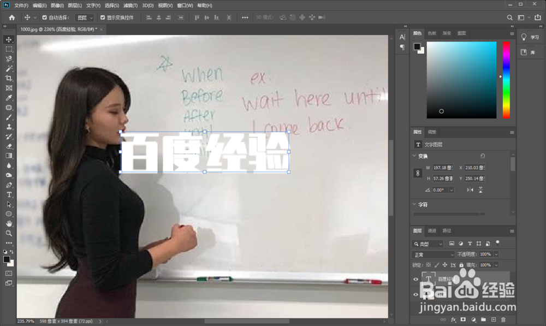Select the Magic Wand tool
Viewport: 546px width, 326px height.
[9, 69]
